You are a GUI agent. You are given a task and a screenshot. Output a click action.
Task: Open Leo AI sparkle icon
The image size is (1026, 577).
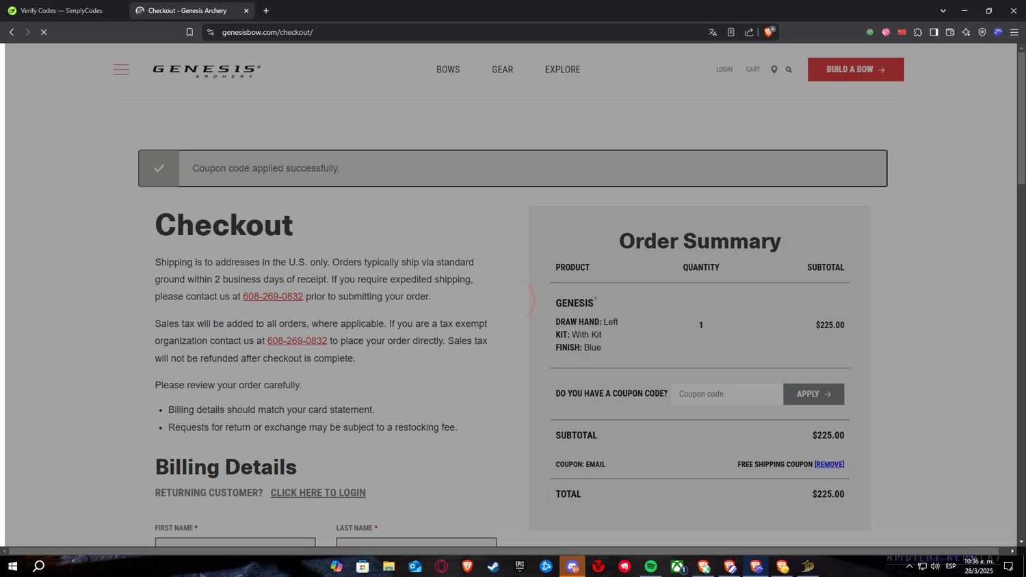pos(966,32)
